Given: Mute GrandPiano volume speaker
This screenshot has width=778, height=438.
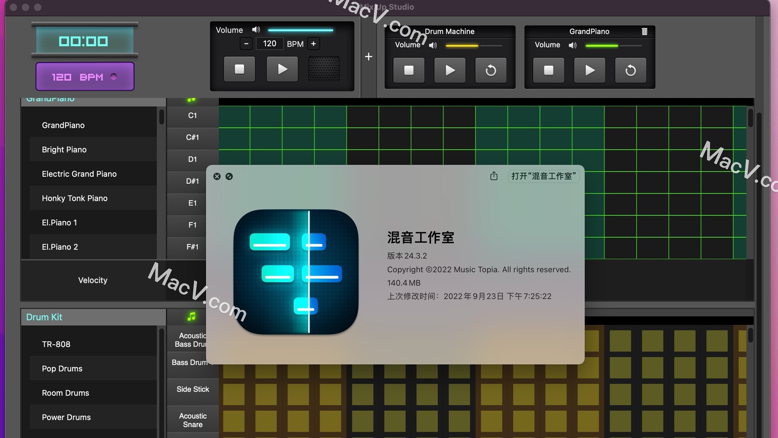Looking at the screenshot, I should pyautogui.click(x=573, y=45).
